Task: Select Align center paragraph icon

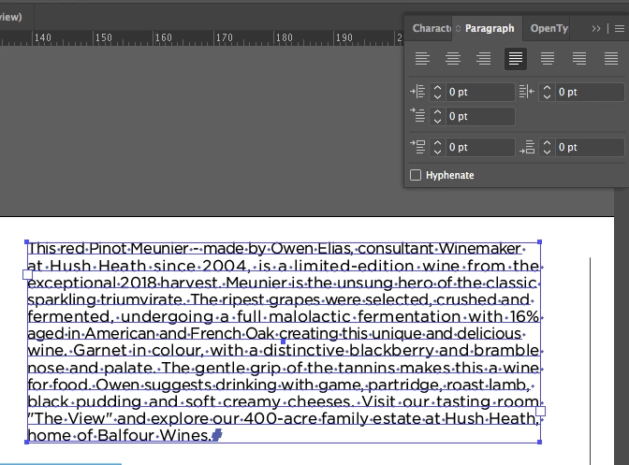Action: tap(453, 59)
